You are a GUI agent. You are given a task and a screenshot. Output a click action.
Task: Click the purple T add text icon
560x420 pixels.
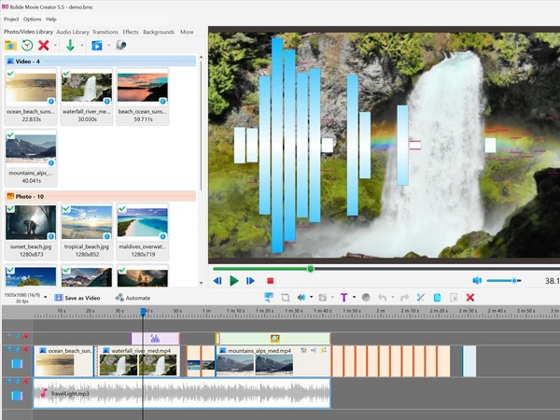[343, 298]
